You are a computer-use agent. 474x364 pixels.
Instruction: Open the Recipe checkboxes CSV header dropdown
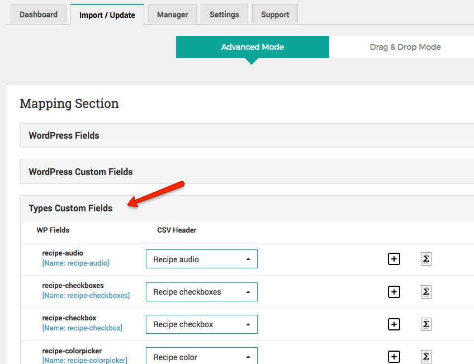202,292
